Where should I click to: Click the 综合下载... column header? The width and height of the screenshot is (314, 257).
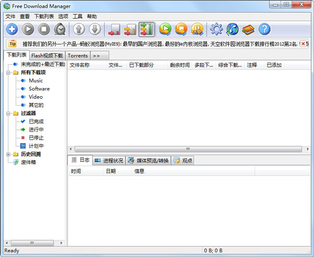tap(230, 65)
